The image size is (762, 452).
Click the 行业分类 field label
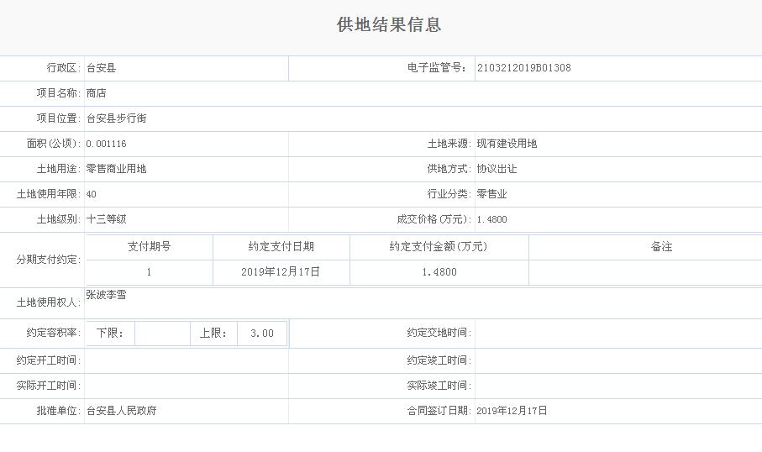(449, 194)
